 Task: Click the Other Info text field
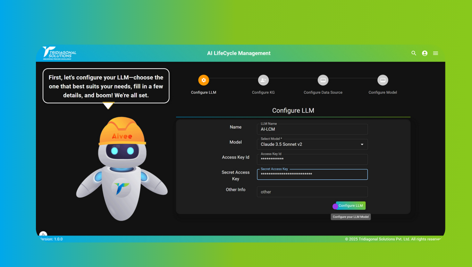(312, 192)
